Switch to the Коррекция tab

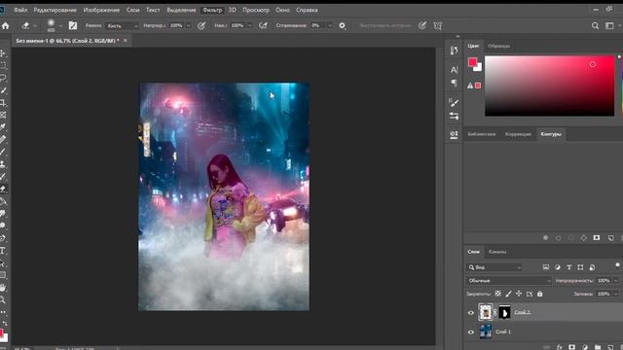click(518, 134)
